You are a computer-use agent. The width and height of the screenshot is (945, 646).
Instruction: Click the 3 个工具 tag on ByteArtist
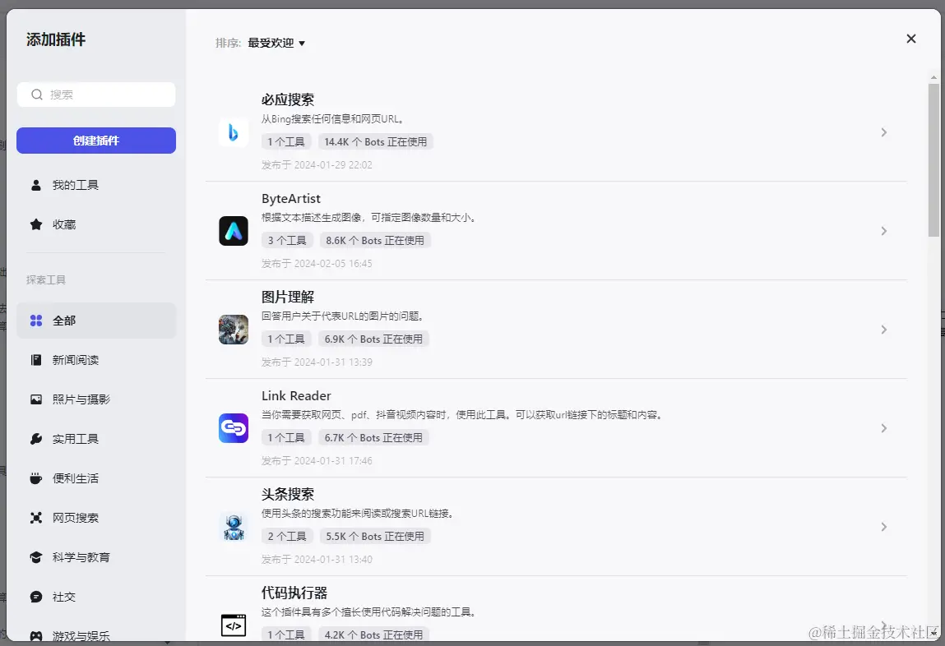(287, 241)
